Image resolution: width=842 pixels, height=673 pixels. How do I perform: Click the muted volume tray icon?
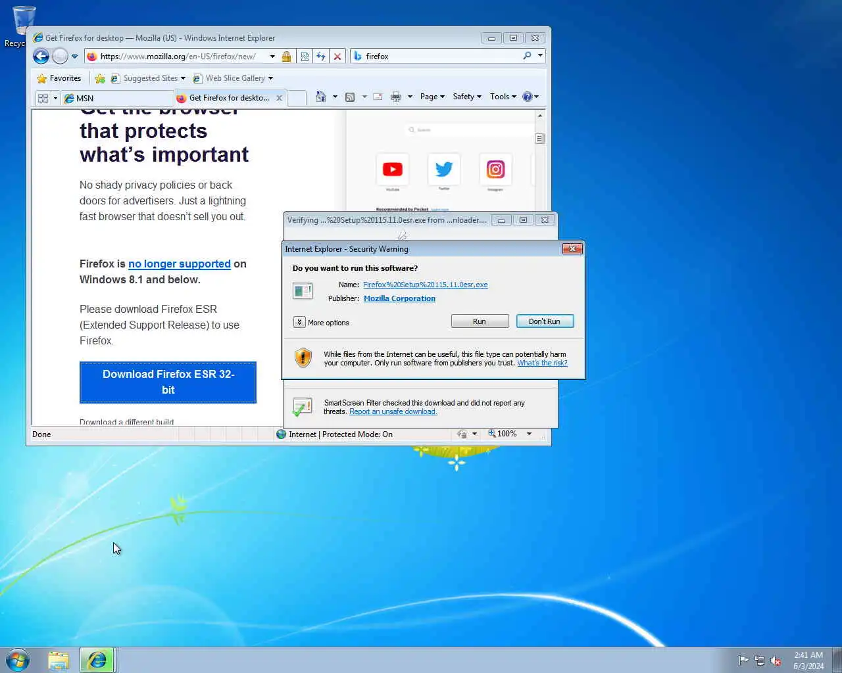tap(776, 661)
